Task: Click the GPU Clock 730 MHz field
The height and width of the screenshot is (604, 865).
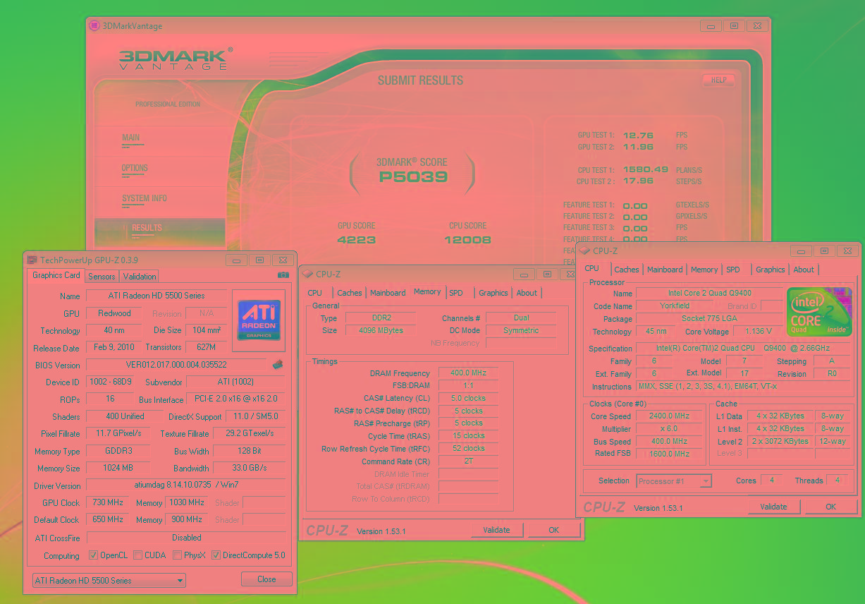Action: (109, 503)
